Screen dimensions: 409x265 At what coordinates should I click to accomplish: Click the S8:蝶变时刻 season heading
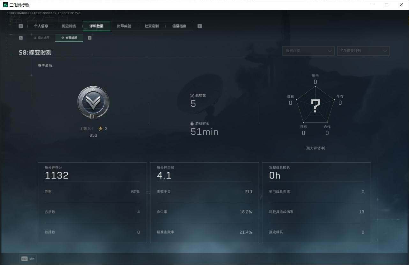click(35, 53)
